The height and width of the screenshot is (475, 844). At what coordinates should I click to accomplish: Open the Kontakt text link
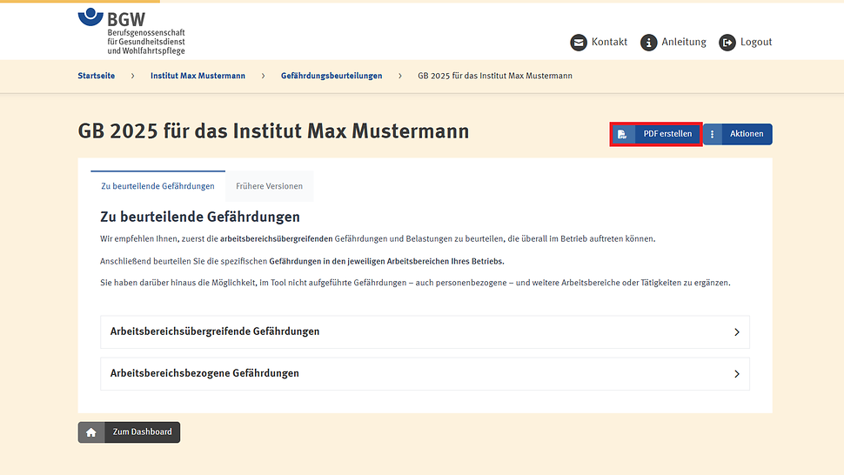[x=609, y=43]
